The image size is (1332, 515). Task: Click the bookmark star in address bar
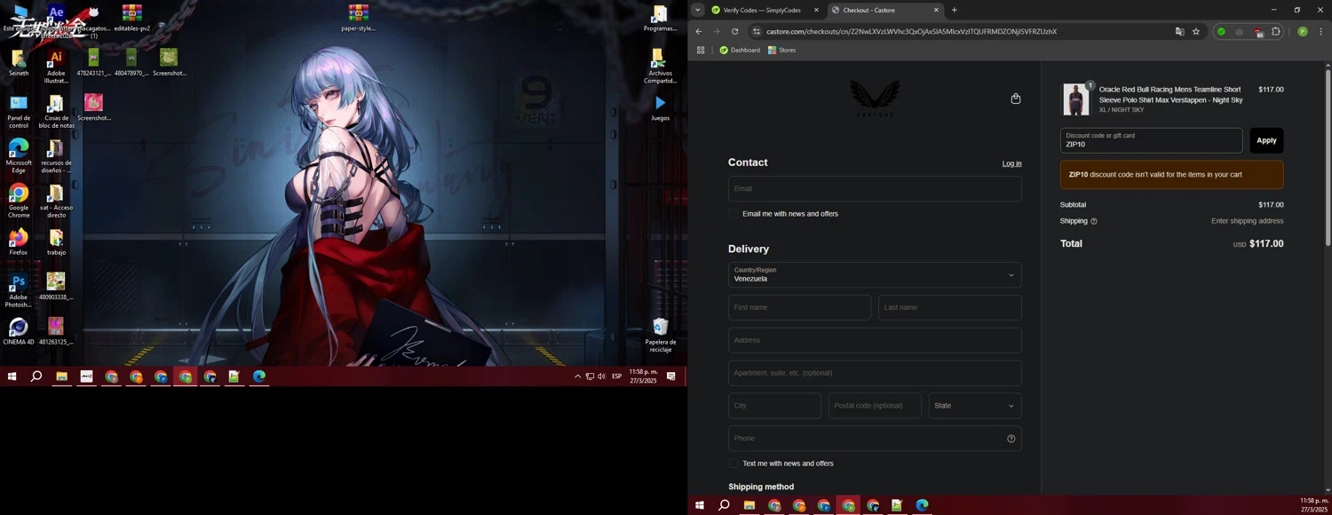(1196, 32)
